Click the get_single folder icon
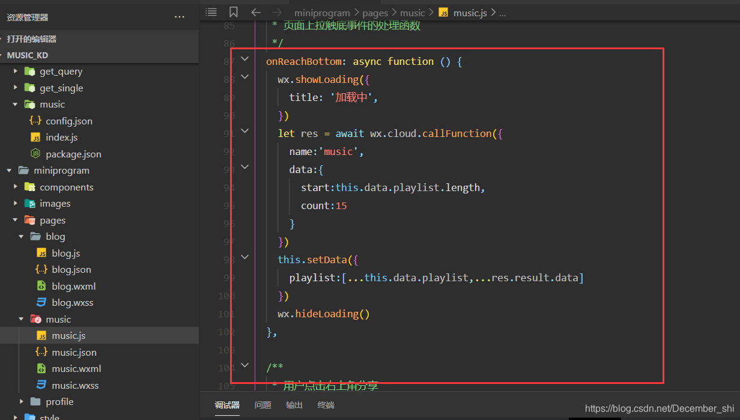The height and width of the screenshot is (420, 740). click(x=29, y=88)
